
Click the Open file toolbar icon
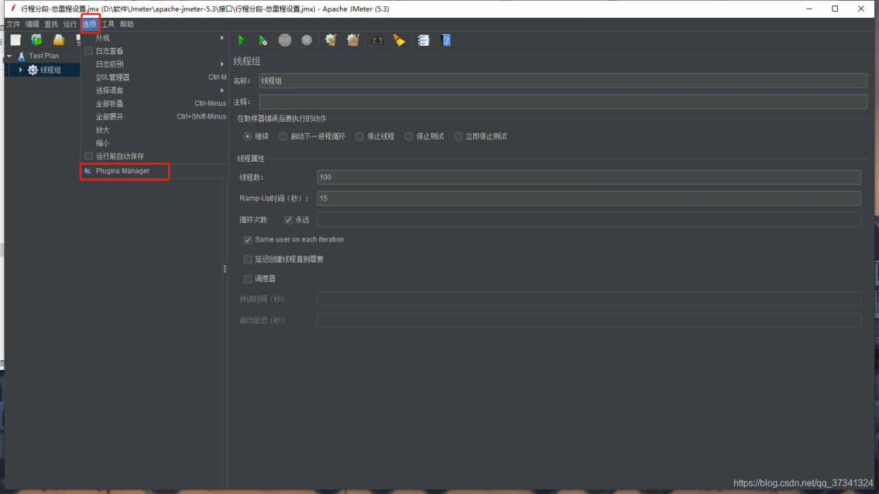(58, 40)
